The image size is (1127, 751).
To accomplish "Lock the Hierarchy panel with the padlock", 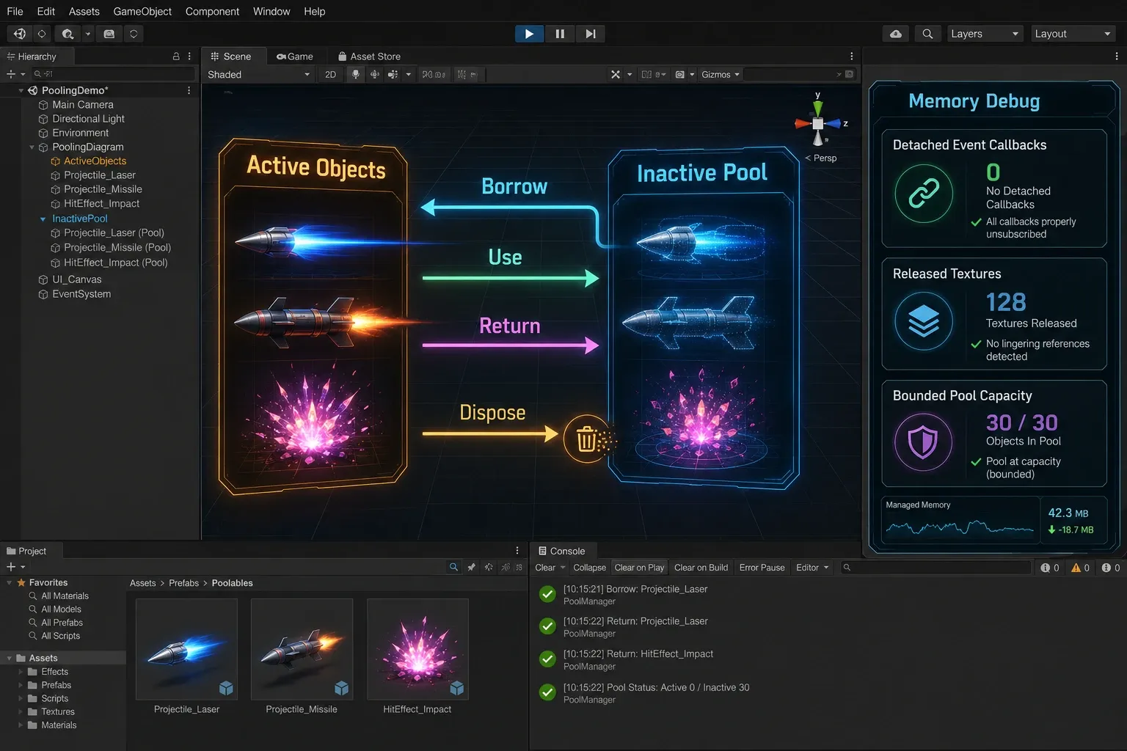I will click(176, 56).
